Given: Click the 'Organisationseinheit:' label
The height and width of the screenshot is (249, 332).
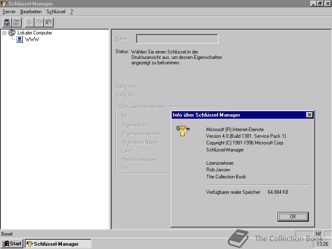Looking at the screenshot, I should [x=142, y=134].
